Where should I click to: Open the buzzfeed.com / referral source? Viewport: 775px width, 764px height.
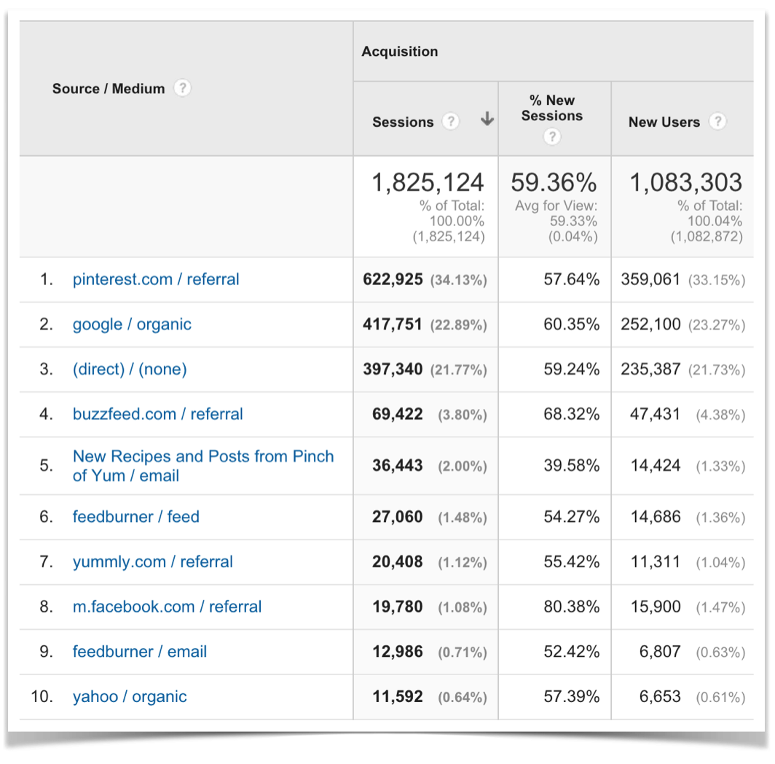click(157, 413)
